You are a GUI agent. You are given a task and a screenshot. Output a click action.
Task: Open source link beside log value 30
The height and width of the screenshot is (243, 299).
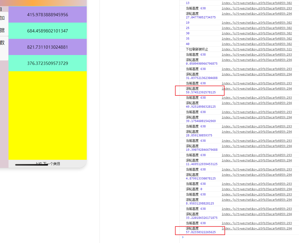[x=257, y=33]
